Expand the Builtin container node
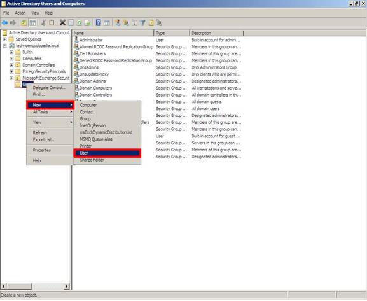This screenshot has width=367, height=301. pos(11,52)
